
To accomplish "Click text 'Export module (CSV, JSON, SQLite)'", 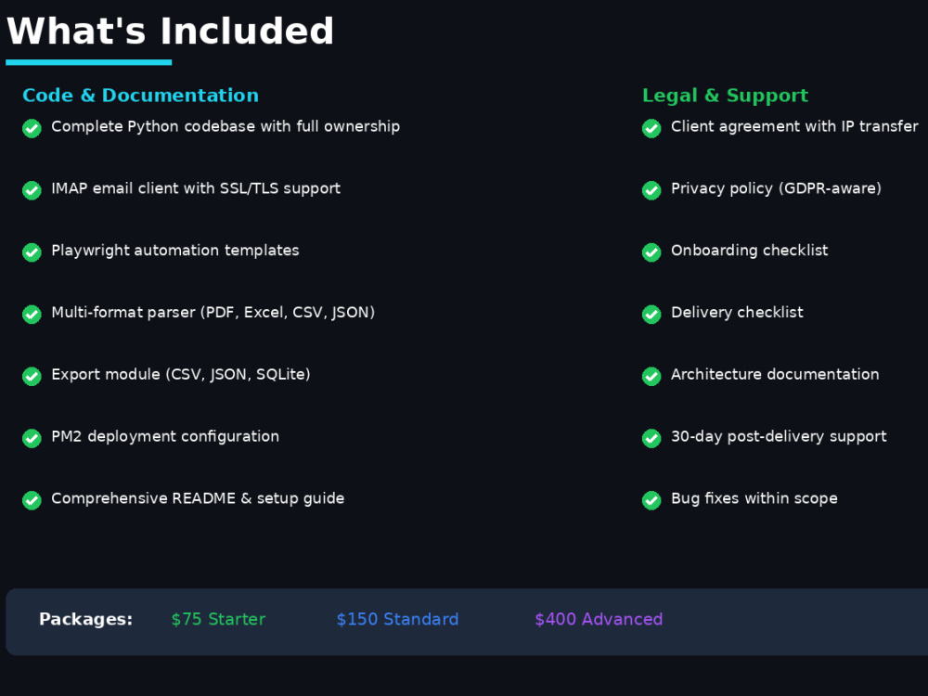I will click(181, 375).
